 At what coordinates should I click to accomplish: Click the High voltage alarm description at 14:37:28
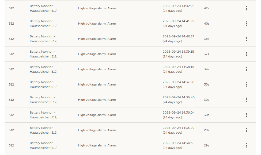click(97, 84)
